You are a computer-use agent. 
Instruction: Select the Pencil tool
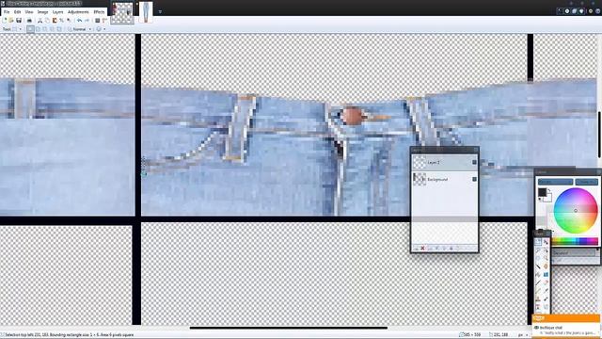pyautogui.click(x=538, y=291)
